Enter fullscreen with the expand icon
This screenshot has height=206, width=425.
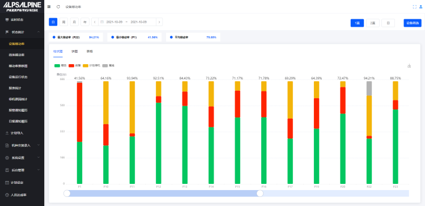[414, 7]
